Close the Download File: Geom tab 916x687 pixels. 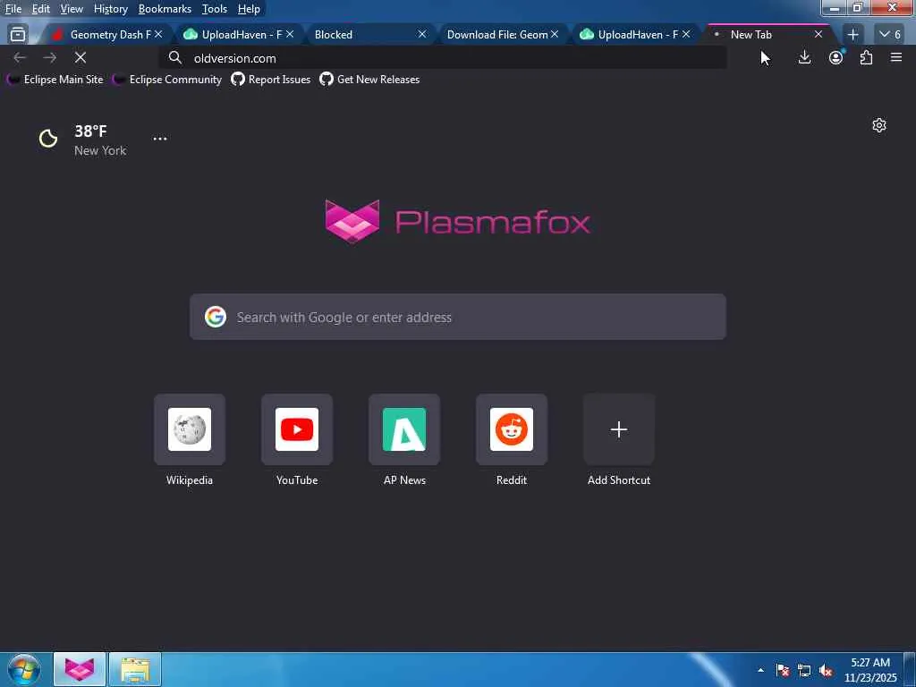555,35
